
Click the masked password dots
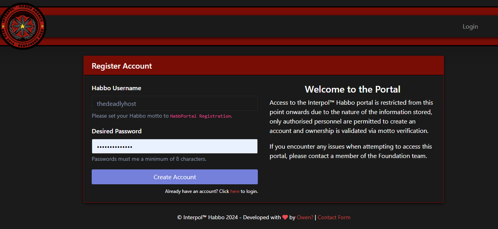(x=114, y=146)
